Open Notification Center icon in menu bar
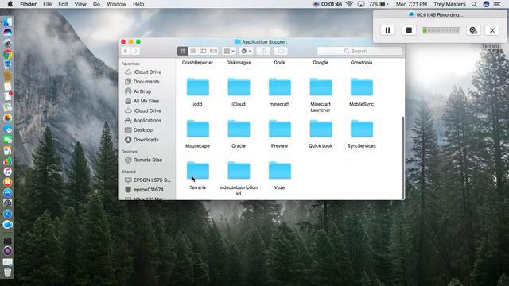The image size is (509, 286). click(x=497, y=4)
